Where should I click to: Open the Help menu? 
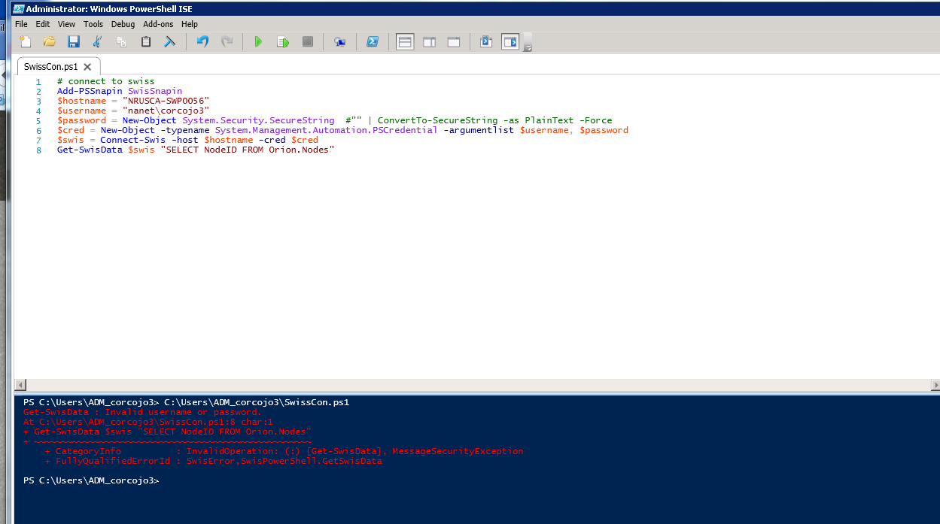pos(190,24)
